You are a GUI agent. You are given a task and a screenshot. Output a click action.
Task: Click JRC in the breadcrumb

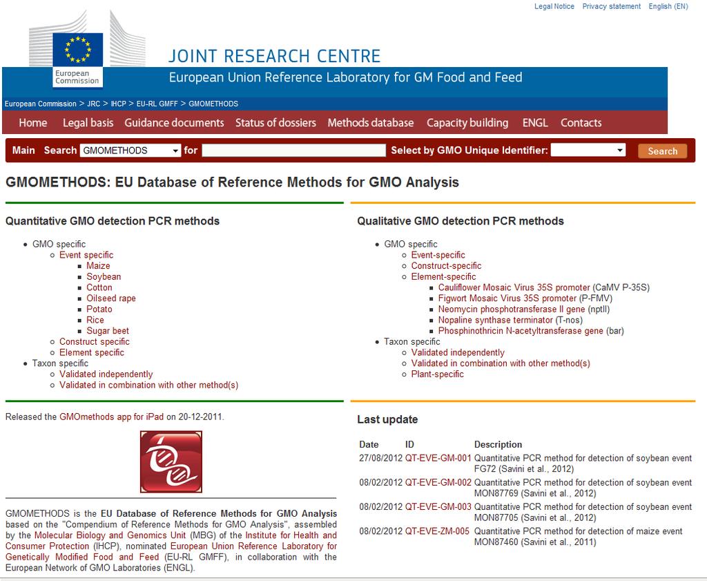coord(94,104)
